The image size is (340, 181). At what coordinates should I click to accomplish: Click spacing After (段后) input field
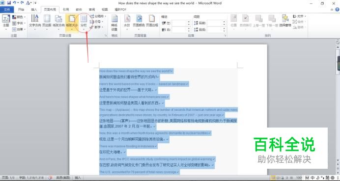coord(214,29)
